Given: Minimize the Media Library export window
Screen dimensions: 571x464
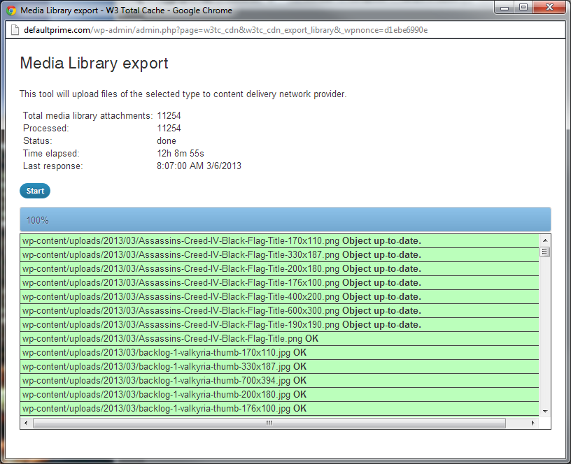Looking at the screenshot, I should click(x=505, y=8).
